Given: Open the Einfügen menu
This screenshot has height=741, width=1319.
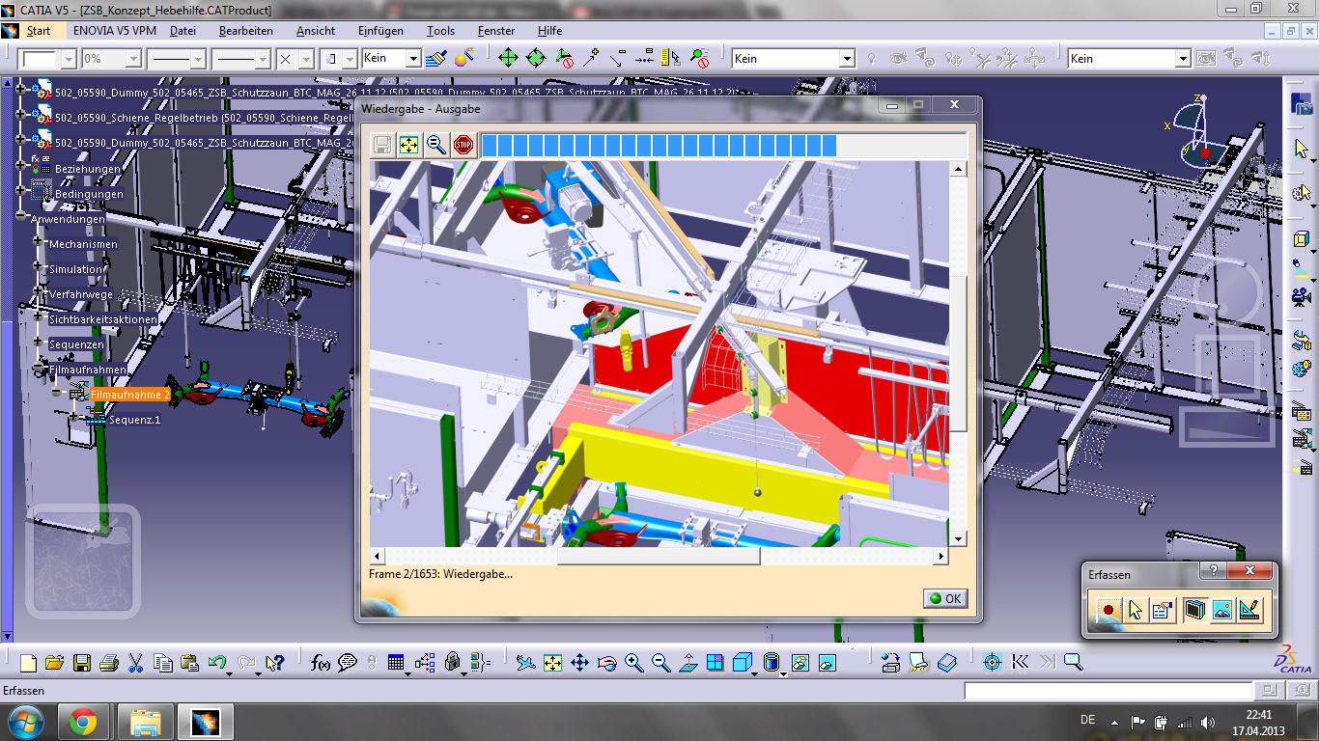Looking at the screenshot, I should [380, 31].
